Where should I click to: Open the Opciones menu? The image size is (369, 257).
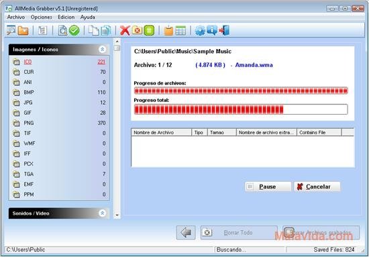(x=41, y=17)
